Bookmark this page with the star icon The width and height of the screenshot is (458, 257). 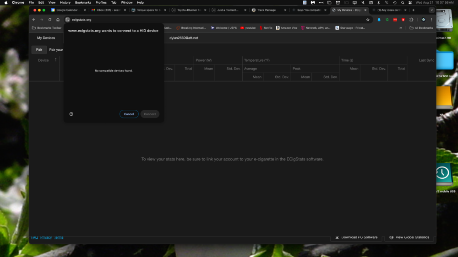coord(368,20)
